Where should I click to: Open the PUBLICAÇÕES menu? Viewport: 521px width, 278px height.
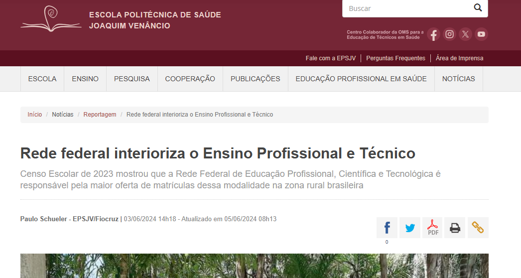255,79
